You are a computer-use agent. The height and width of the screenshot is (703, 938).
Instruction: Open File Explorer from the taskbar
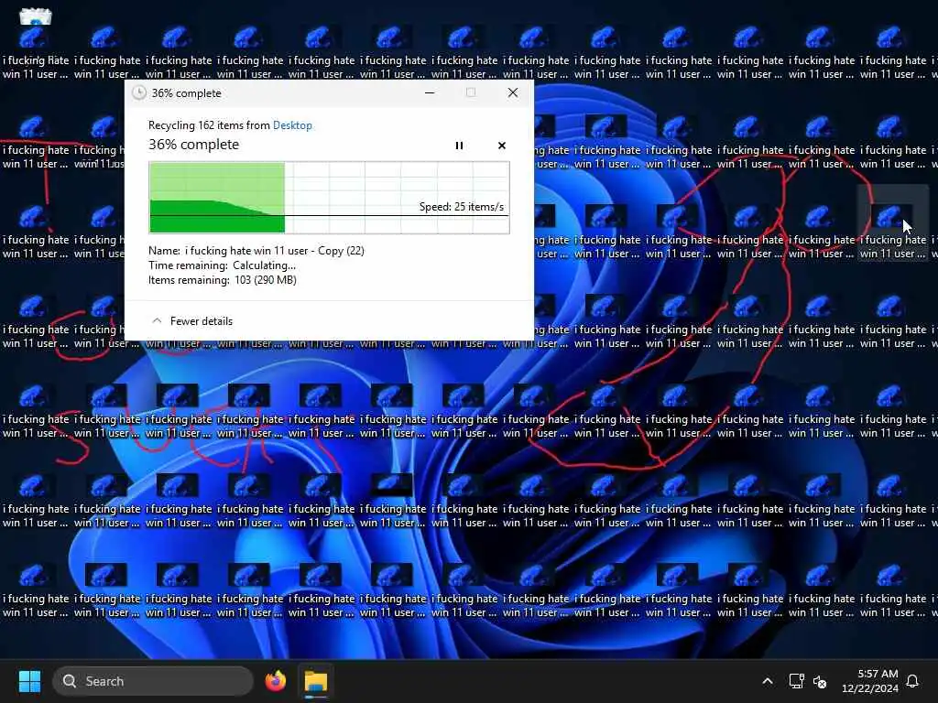click(x=316, y=681)
